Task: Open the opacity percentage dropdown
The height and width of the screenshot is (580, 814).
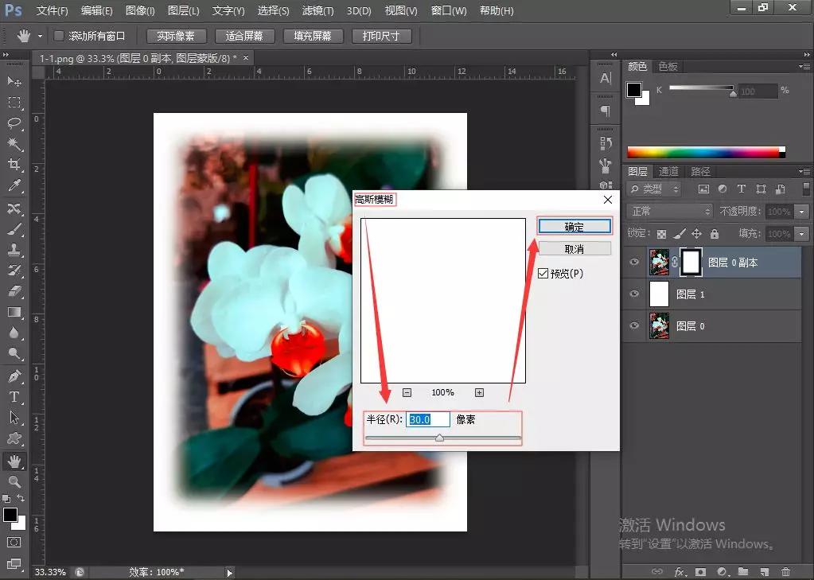Action: click(x=801, y=211)
